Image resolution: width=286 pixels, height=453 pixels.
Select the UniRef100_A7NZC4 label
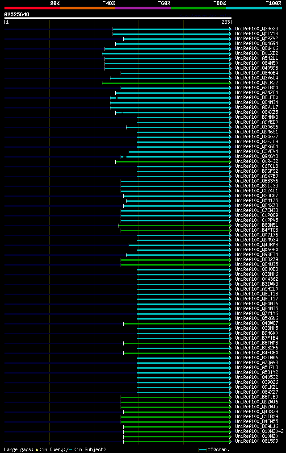257,93
